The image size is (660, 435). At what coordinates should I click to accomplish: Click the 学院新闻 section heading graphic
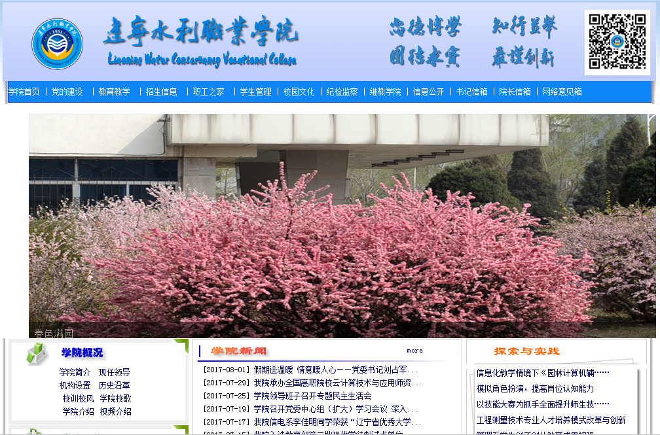point(238,351)
